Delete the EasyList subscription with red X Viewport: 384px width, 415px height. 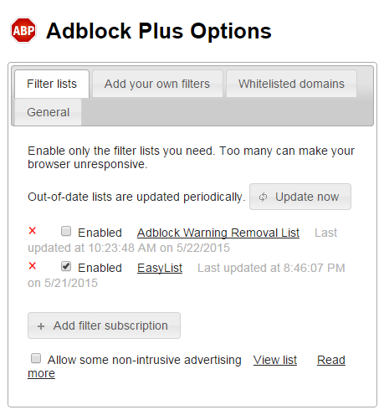coord(33,266)
